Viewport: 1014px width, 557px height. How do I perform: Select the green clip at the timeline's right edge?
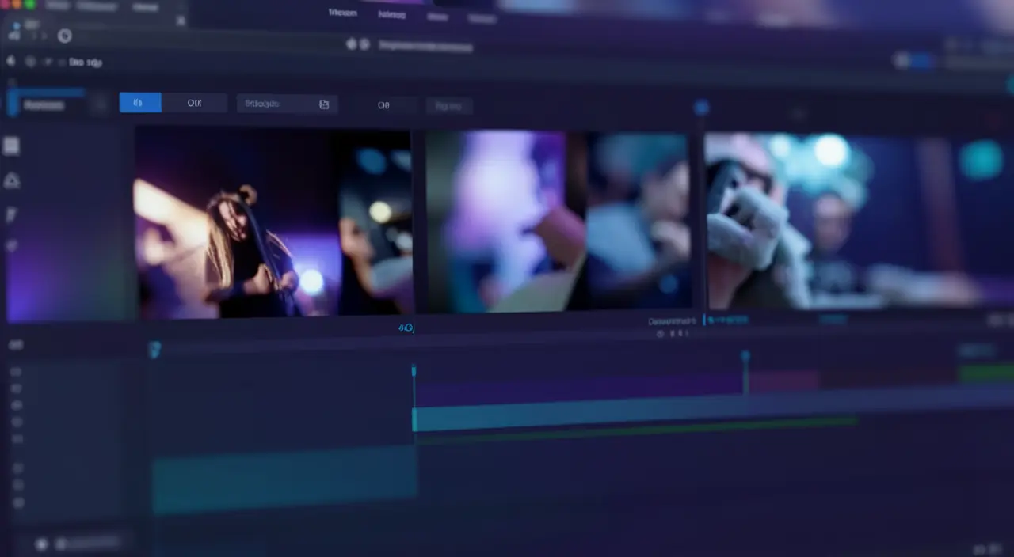pos(986,372)
